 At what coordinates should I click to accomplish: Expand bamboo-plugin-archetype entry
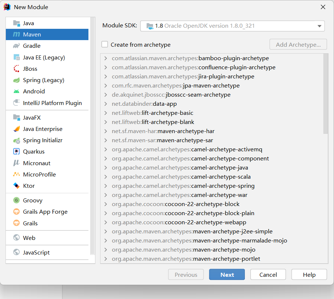(106, 58)
